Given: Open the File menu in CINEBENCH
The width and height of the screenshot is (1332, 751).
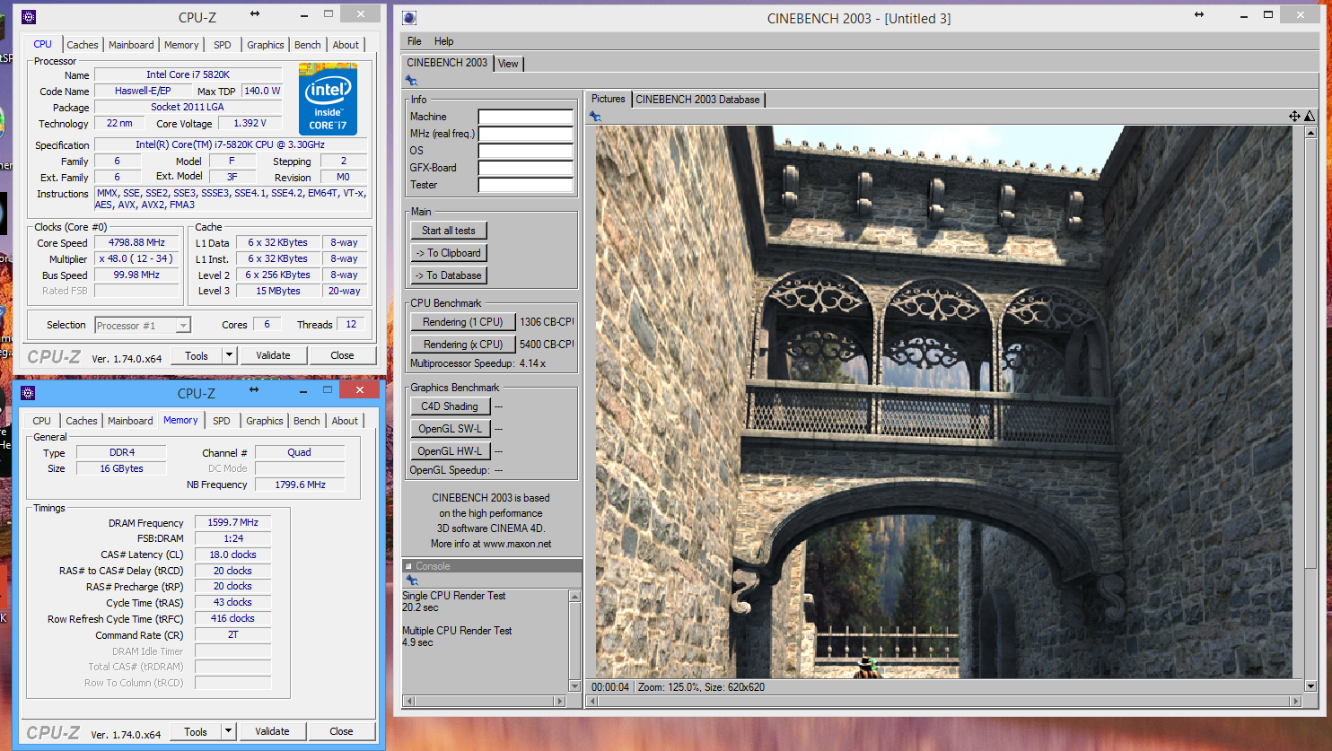Looking at the screenshot, I should pos(414,41).
